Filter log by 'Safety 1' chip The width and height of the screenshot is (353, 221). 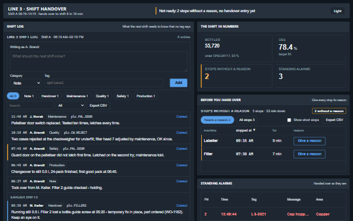coord(122,96)
